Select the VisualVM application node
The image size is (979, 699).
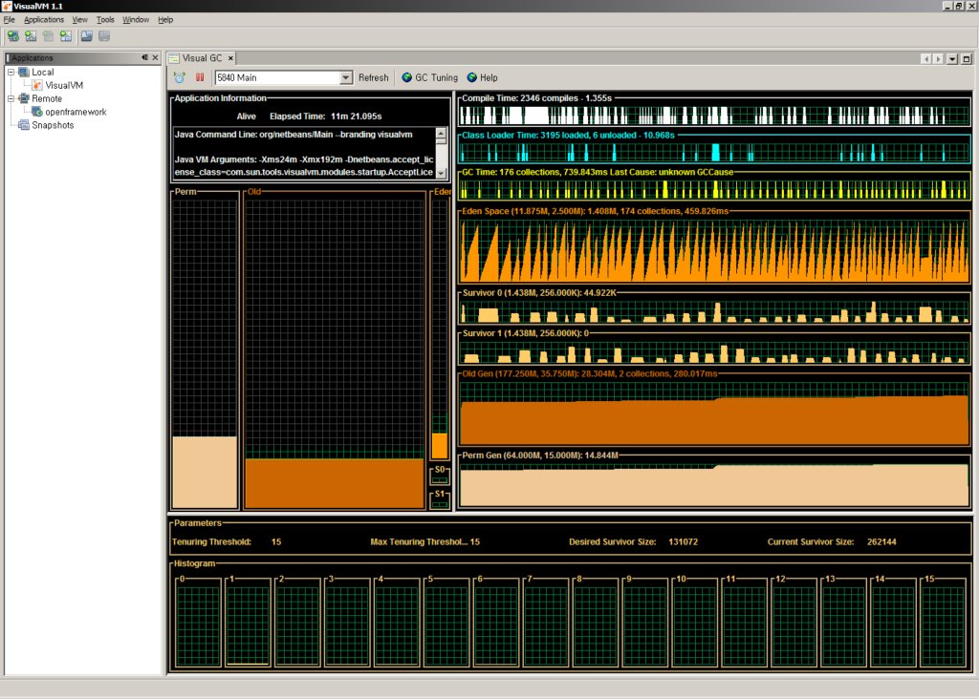tap(64, 85)
